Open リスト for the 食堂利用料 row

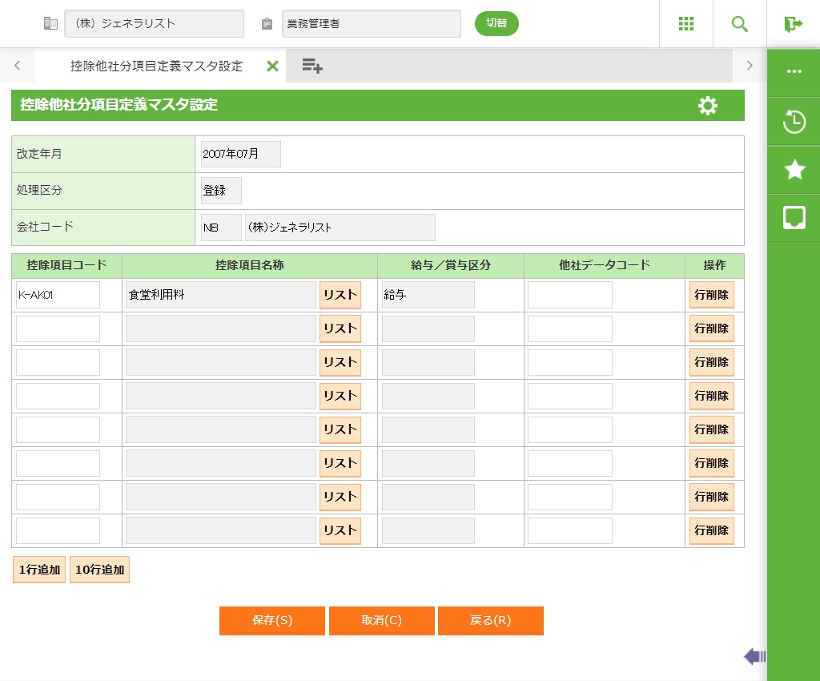click(x=340, y=295)
